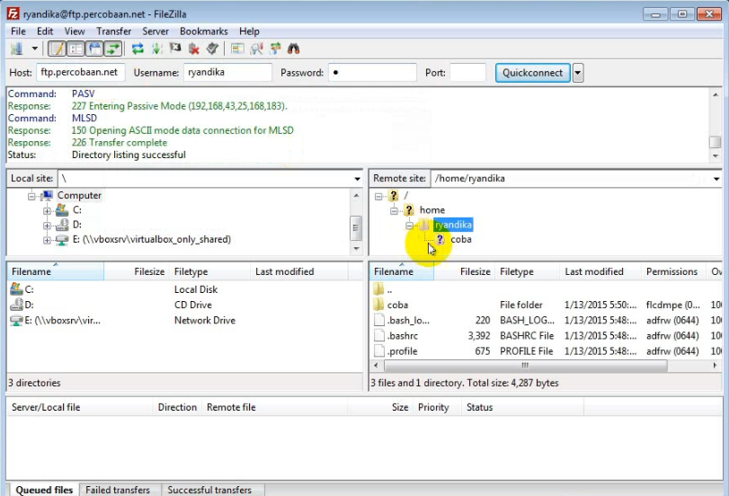Screen dimensions: 729x496
Task: Sort remote list by Permissions column
Action: coord(671,271)
